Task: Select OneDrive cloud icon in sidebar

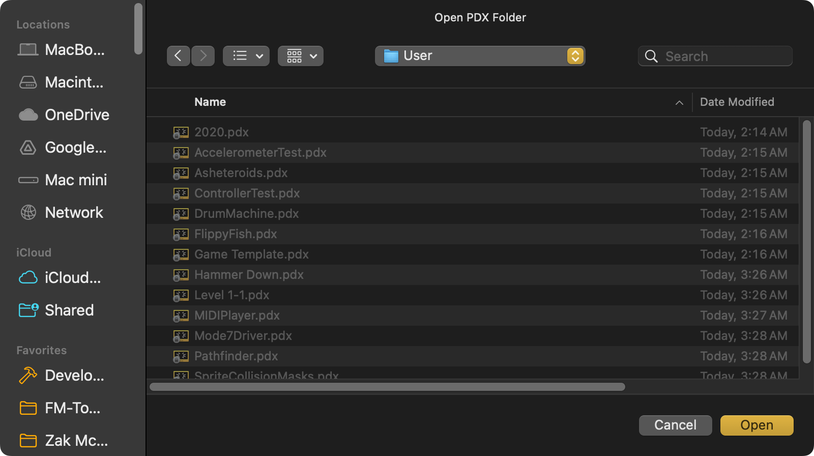Action: point(28,115)
